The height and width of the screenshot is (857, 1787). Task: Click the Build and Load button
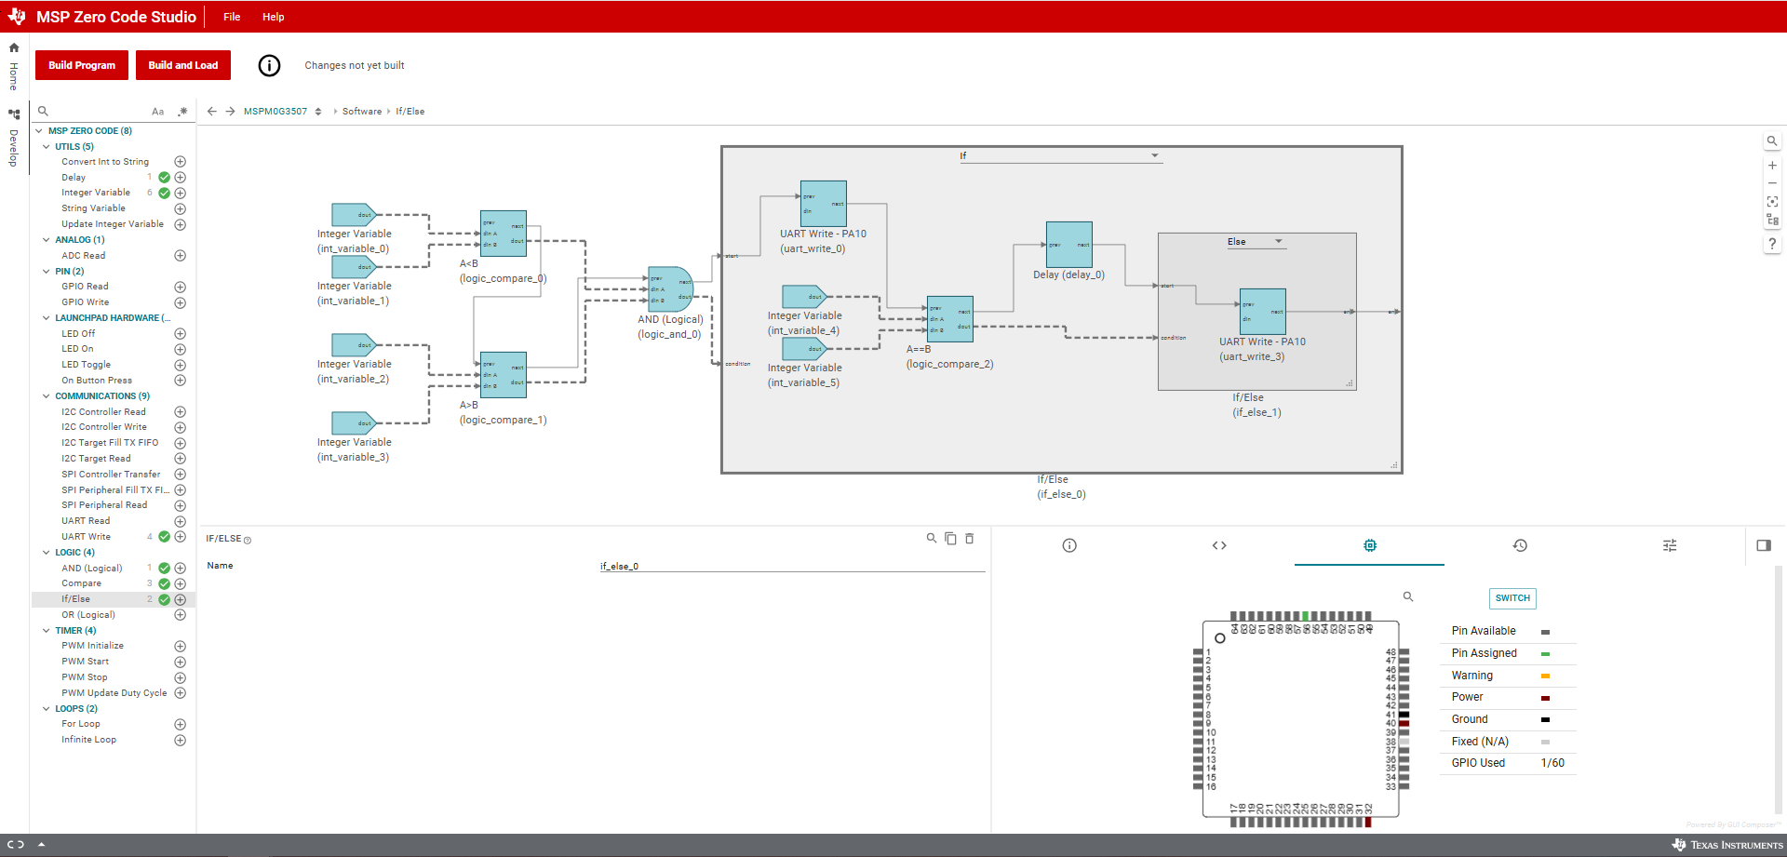pos(182,65)
